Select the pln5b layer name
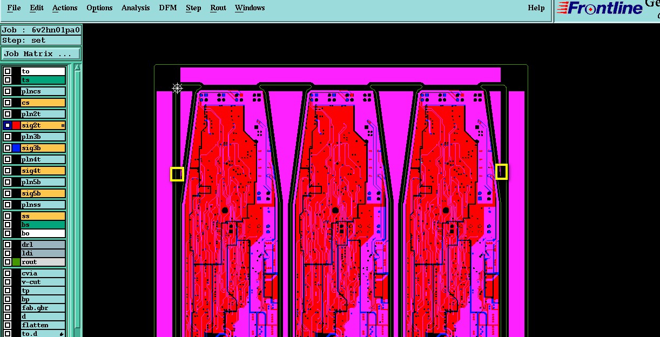Image resolution: width=660 pixels, height=337 pixels. pyautogui.click(x=43, y=182)
